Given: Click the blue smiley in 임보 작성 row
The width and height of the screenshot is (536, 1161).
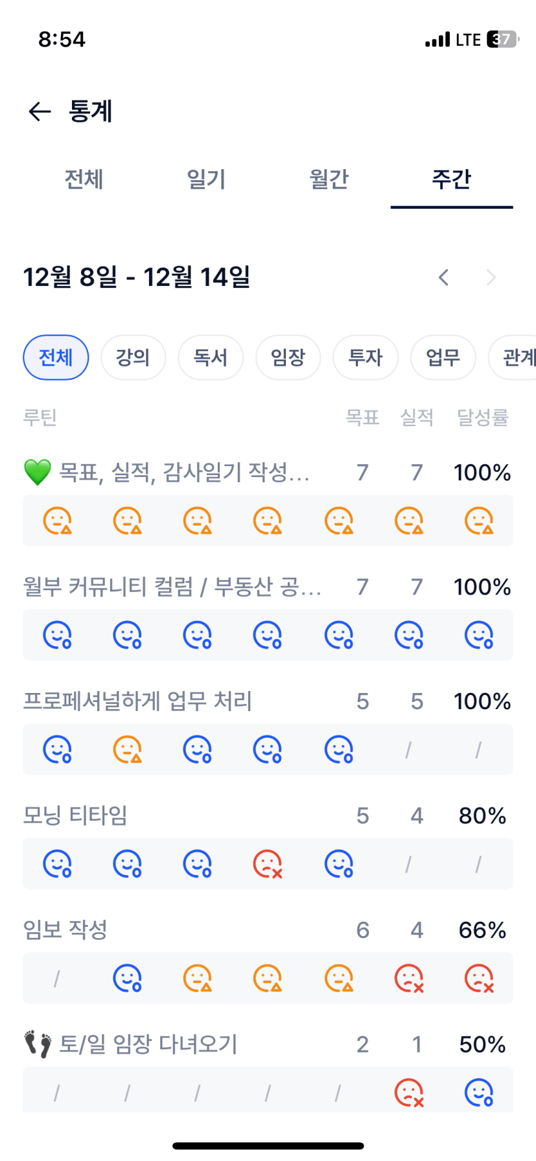Looking at the screenshot, I should click(x=127, y=978).
